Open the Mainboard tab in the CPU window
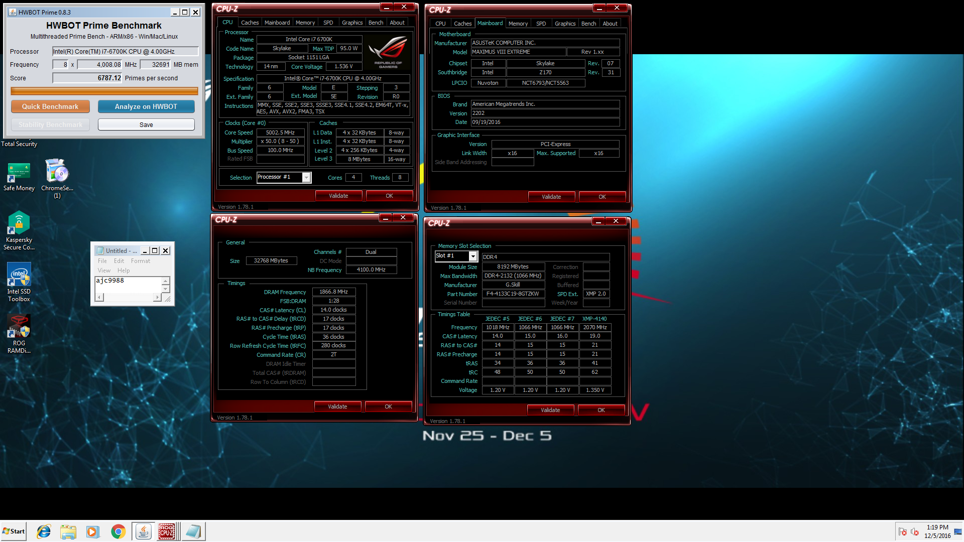 [277, 23]
